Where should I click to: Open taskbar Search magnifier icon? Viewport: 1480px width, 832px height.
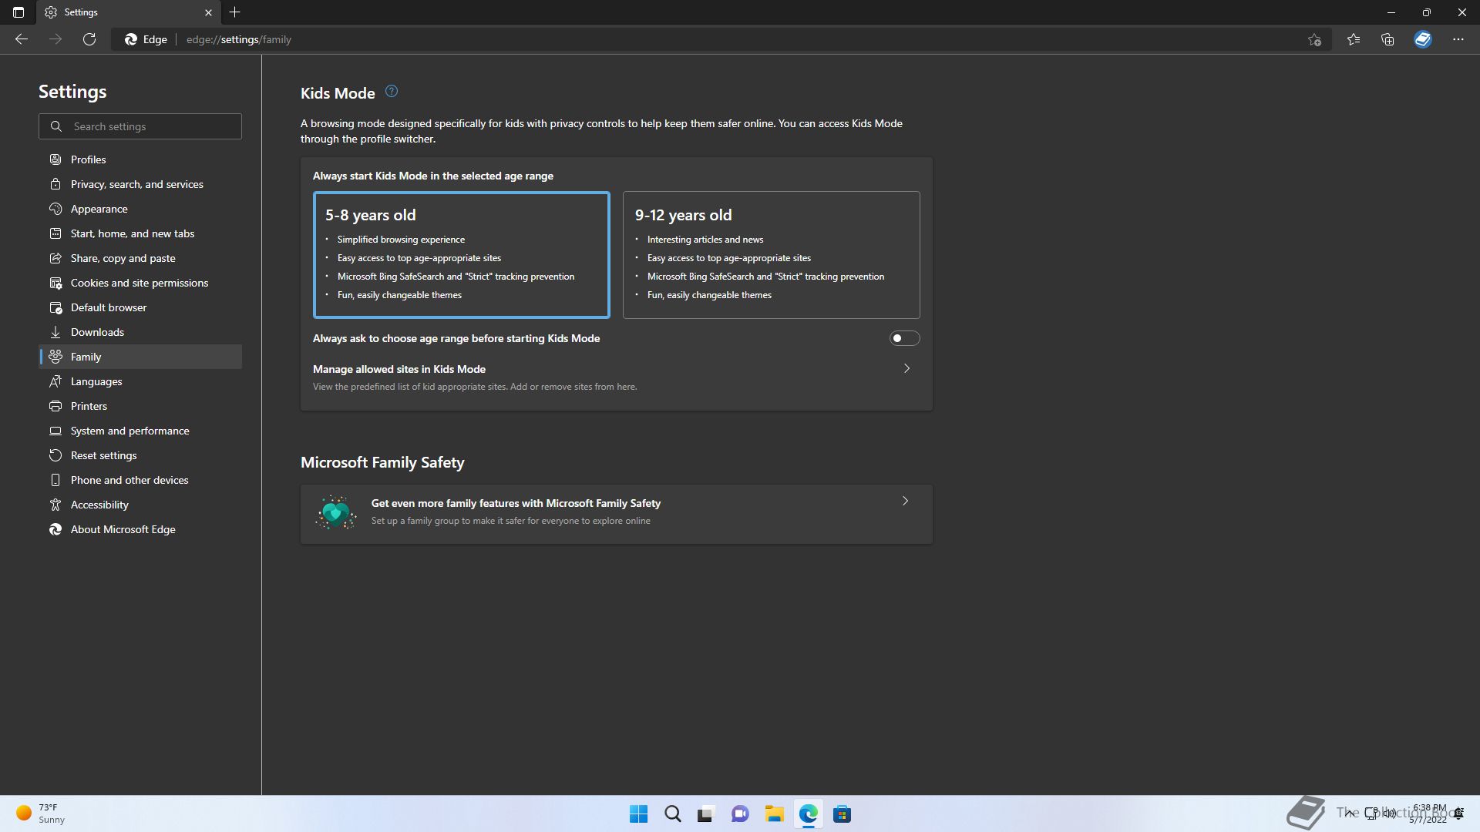[672, 814]
